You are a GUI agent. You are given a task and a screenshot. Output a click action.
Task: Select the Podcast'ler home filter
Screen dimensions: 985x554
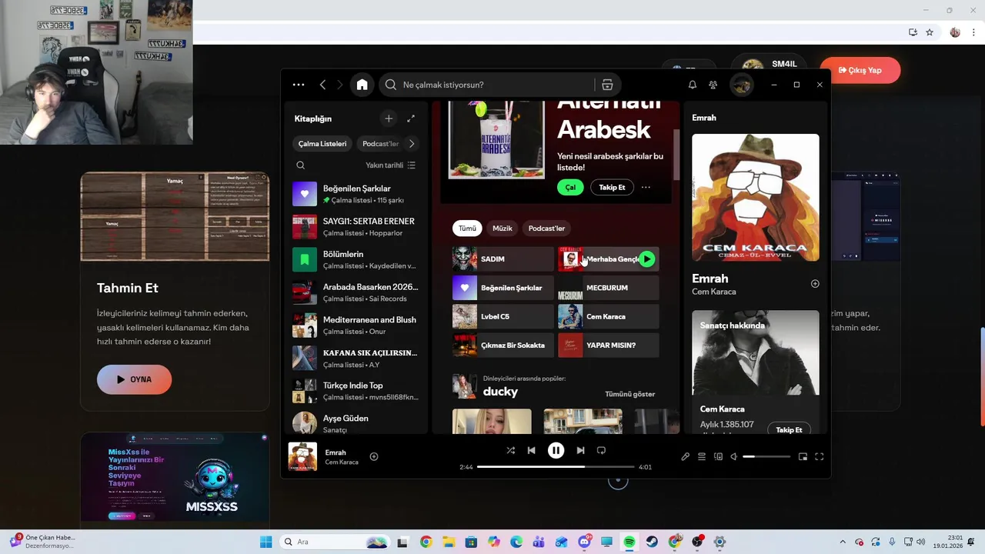tap(546, 229)
